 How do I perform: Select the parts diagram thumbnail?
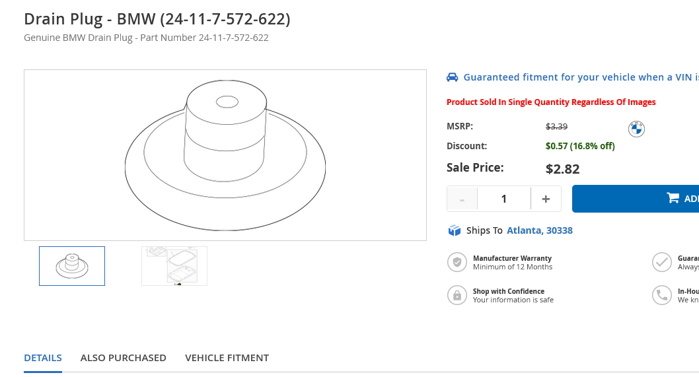click(174, 266)
